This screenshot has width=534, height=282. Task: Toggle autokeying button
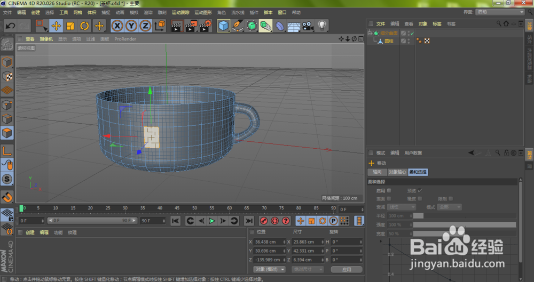click(x=275, y=221)
